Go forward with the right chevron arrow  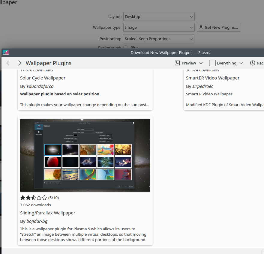coord(19,63)
